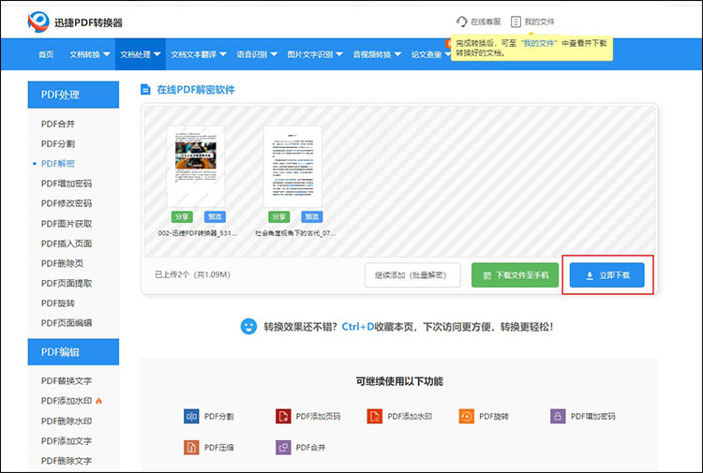The height and width of the screenshot is (473, 703).
Task: Expand the 文档文本翻译 dropdown menu
Action: (x=198, y=54)
